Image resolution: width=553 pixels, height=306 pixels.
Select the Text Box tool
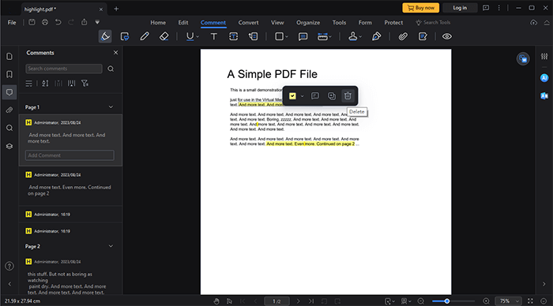[x=234, y=36]
